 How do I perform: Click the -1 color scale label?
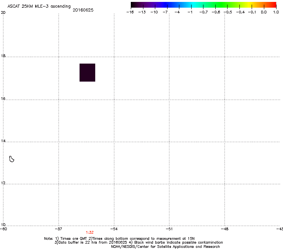(190, 12)
